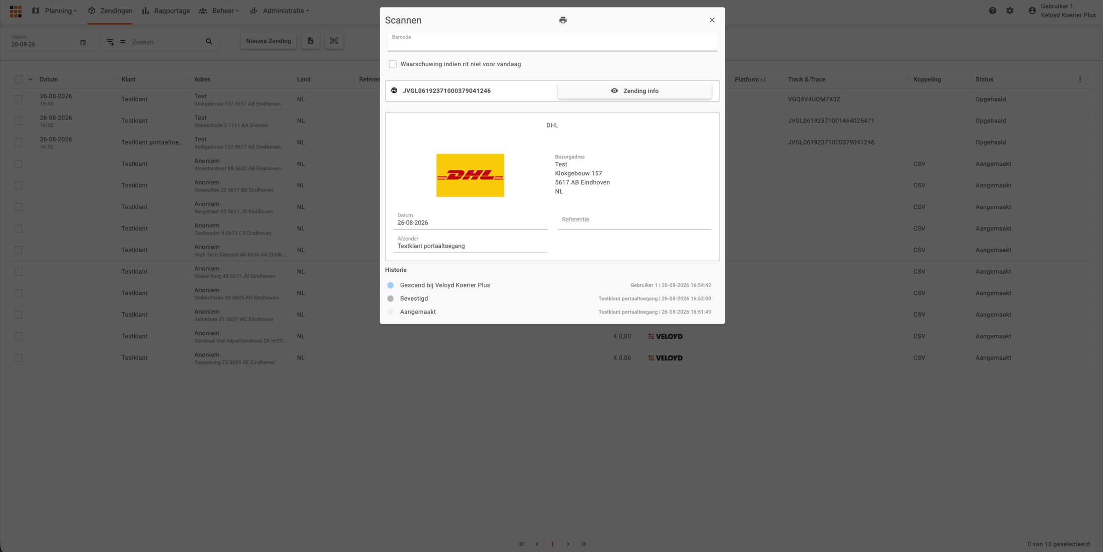Open the filter options icon
The image size is (1103, 552).
coord(110,42)
